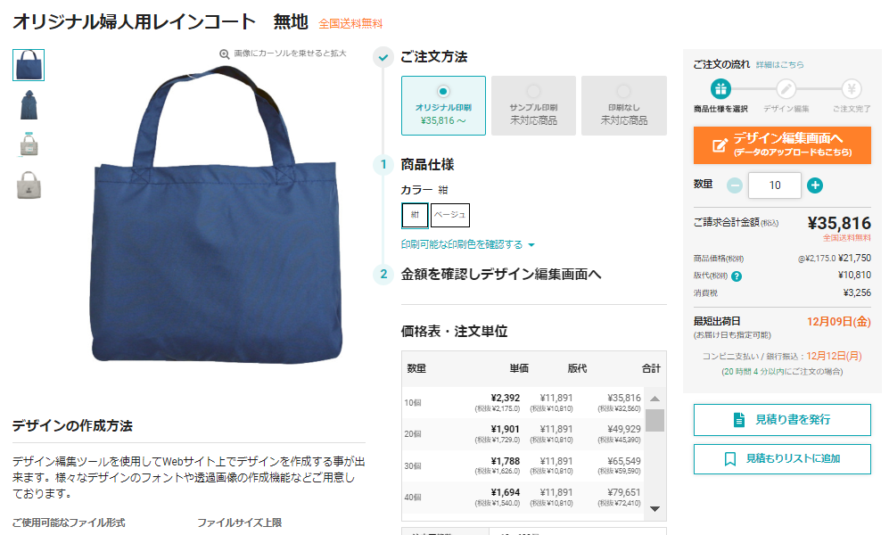Click 見積り書を発行 button
Image resolution: width=889 pixels, height=535 pixels.
(782, 419)
